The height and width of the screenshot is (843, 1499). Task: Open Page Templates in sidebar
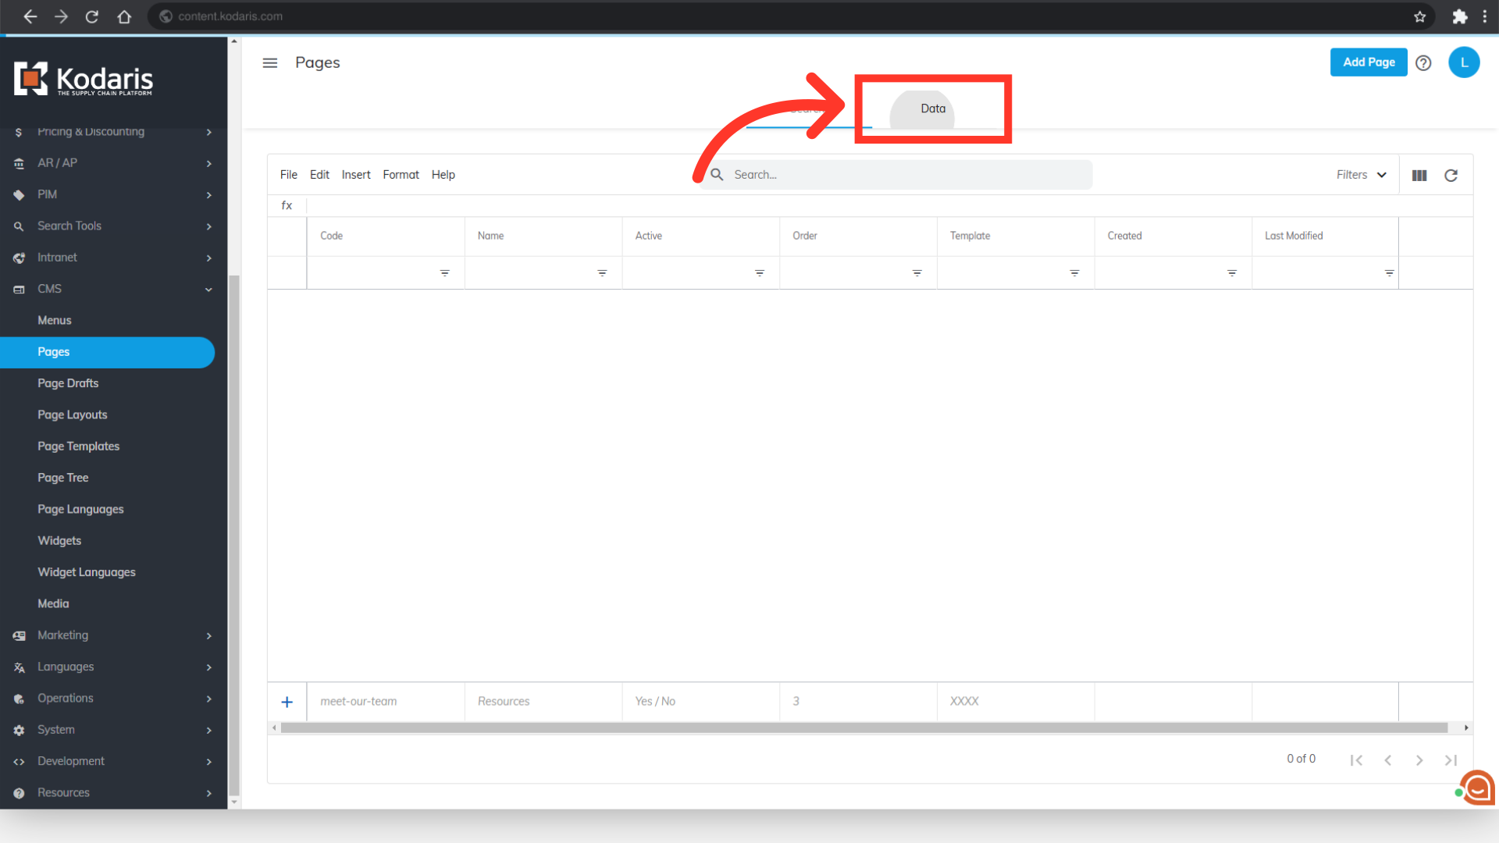(x=79, y=446)
